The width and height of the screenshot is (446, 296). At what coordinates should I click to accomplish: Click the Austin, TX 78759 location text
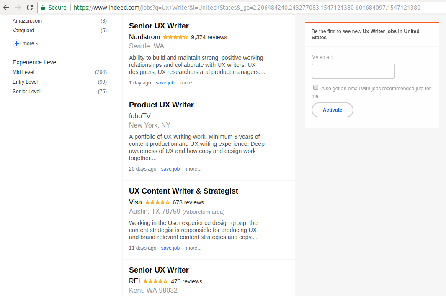[x=155, y=212]
